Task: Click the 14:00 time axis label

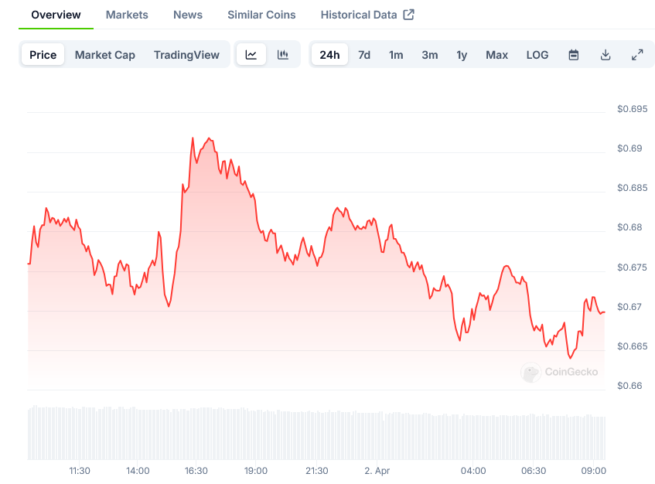Action: click(x=138, y=471)
